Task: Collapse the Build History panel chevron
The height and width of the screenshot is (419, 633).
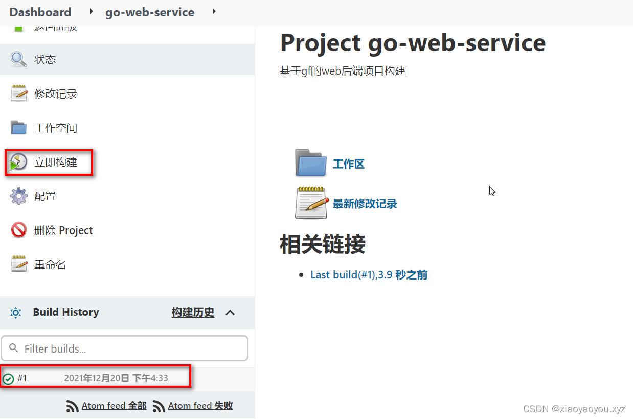Action: pyautogui.click(x=230, y=312)
